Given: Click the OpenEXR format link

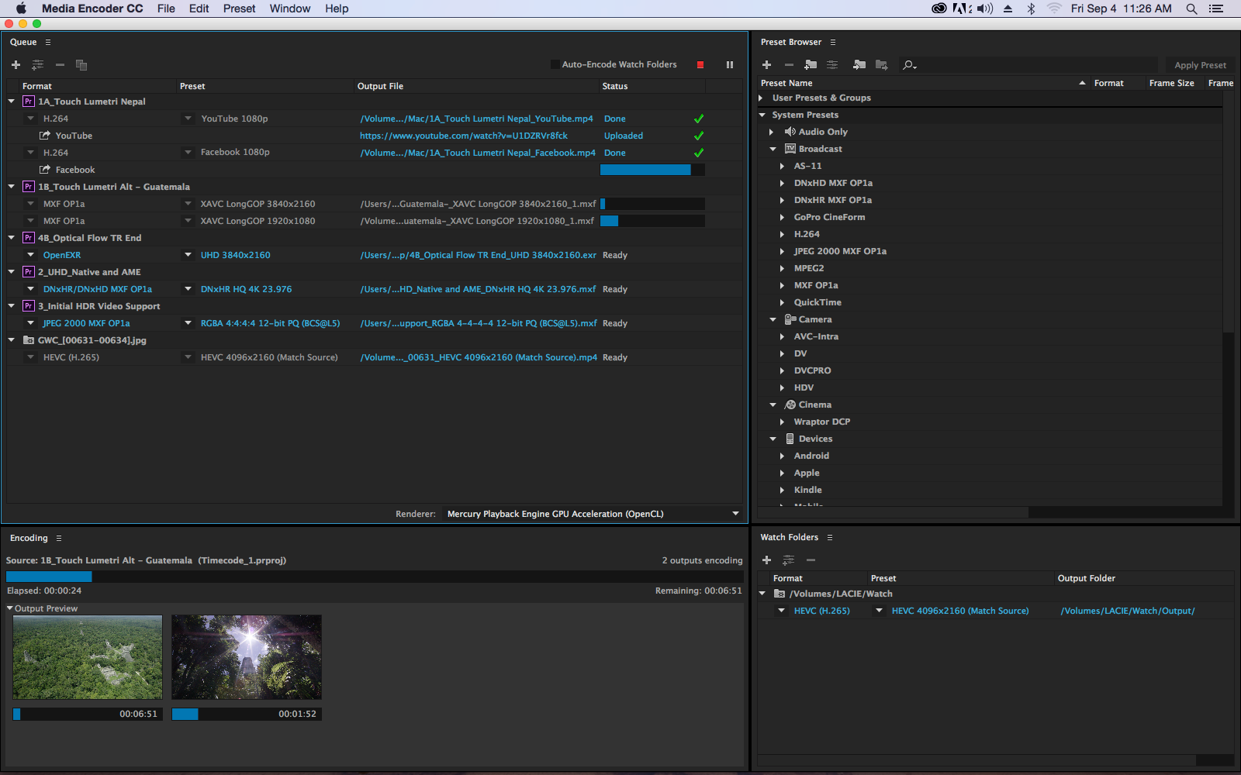Looking at the screenshot, I should click(62, 255).
